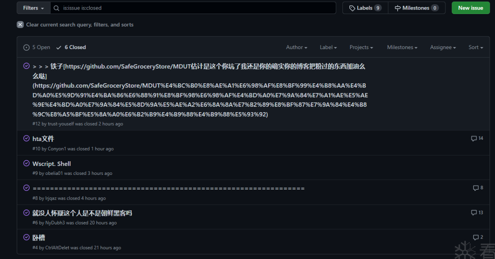The image size is (495, 259).
Task: Click the "2 hours ago" timestamp
Action: [111, 124]
